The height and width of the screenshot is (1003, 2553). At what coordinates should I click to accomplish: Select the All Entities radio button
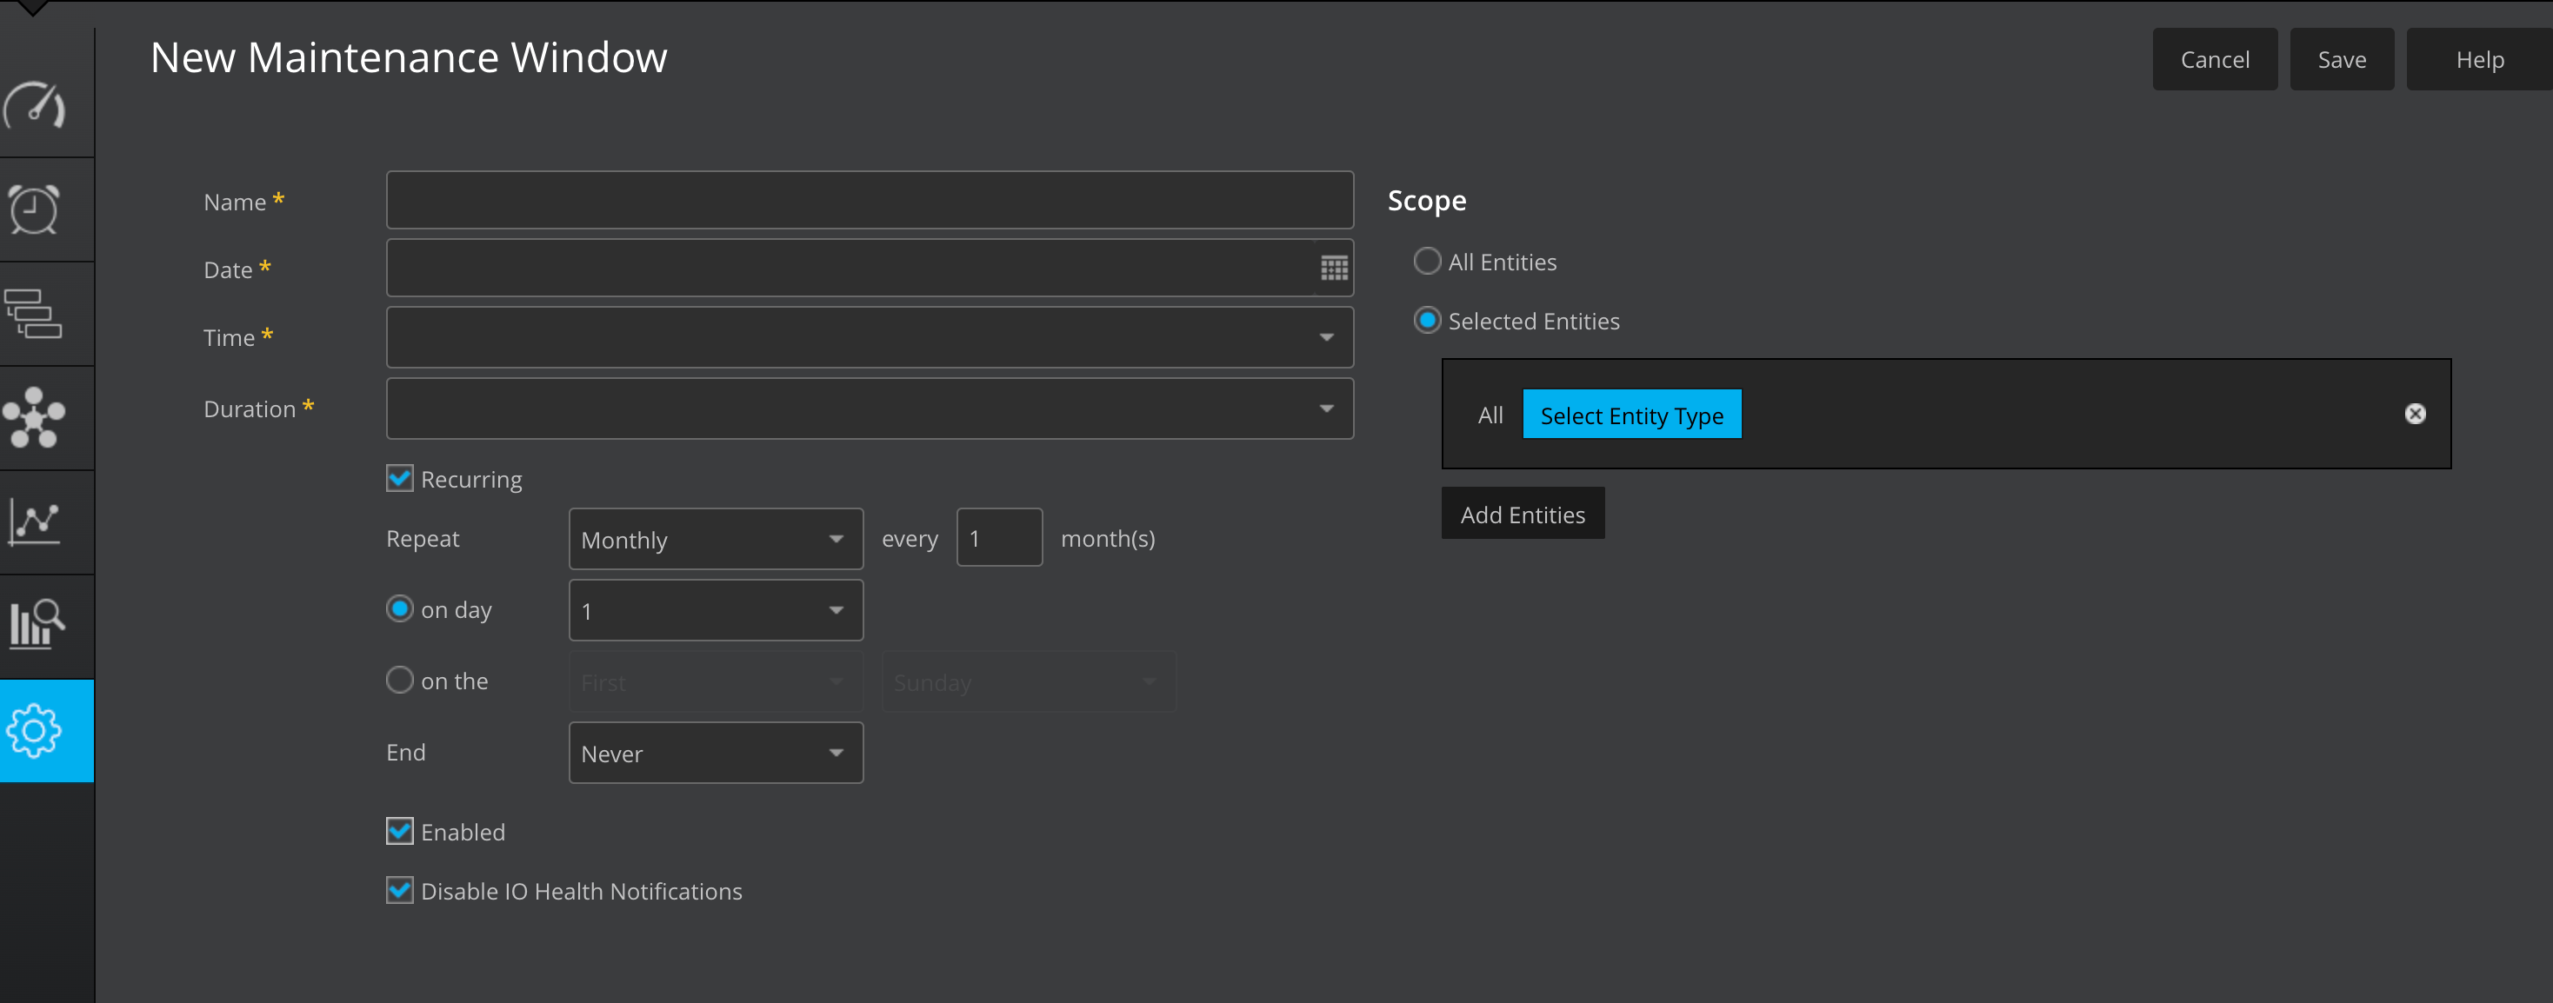click(x=1426, y=262)
